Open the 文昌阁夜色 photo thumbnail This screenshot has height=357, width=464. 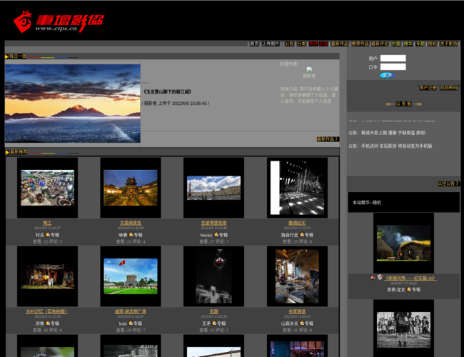[x=131, y=188]
